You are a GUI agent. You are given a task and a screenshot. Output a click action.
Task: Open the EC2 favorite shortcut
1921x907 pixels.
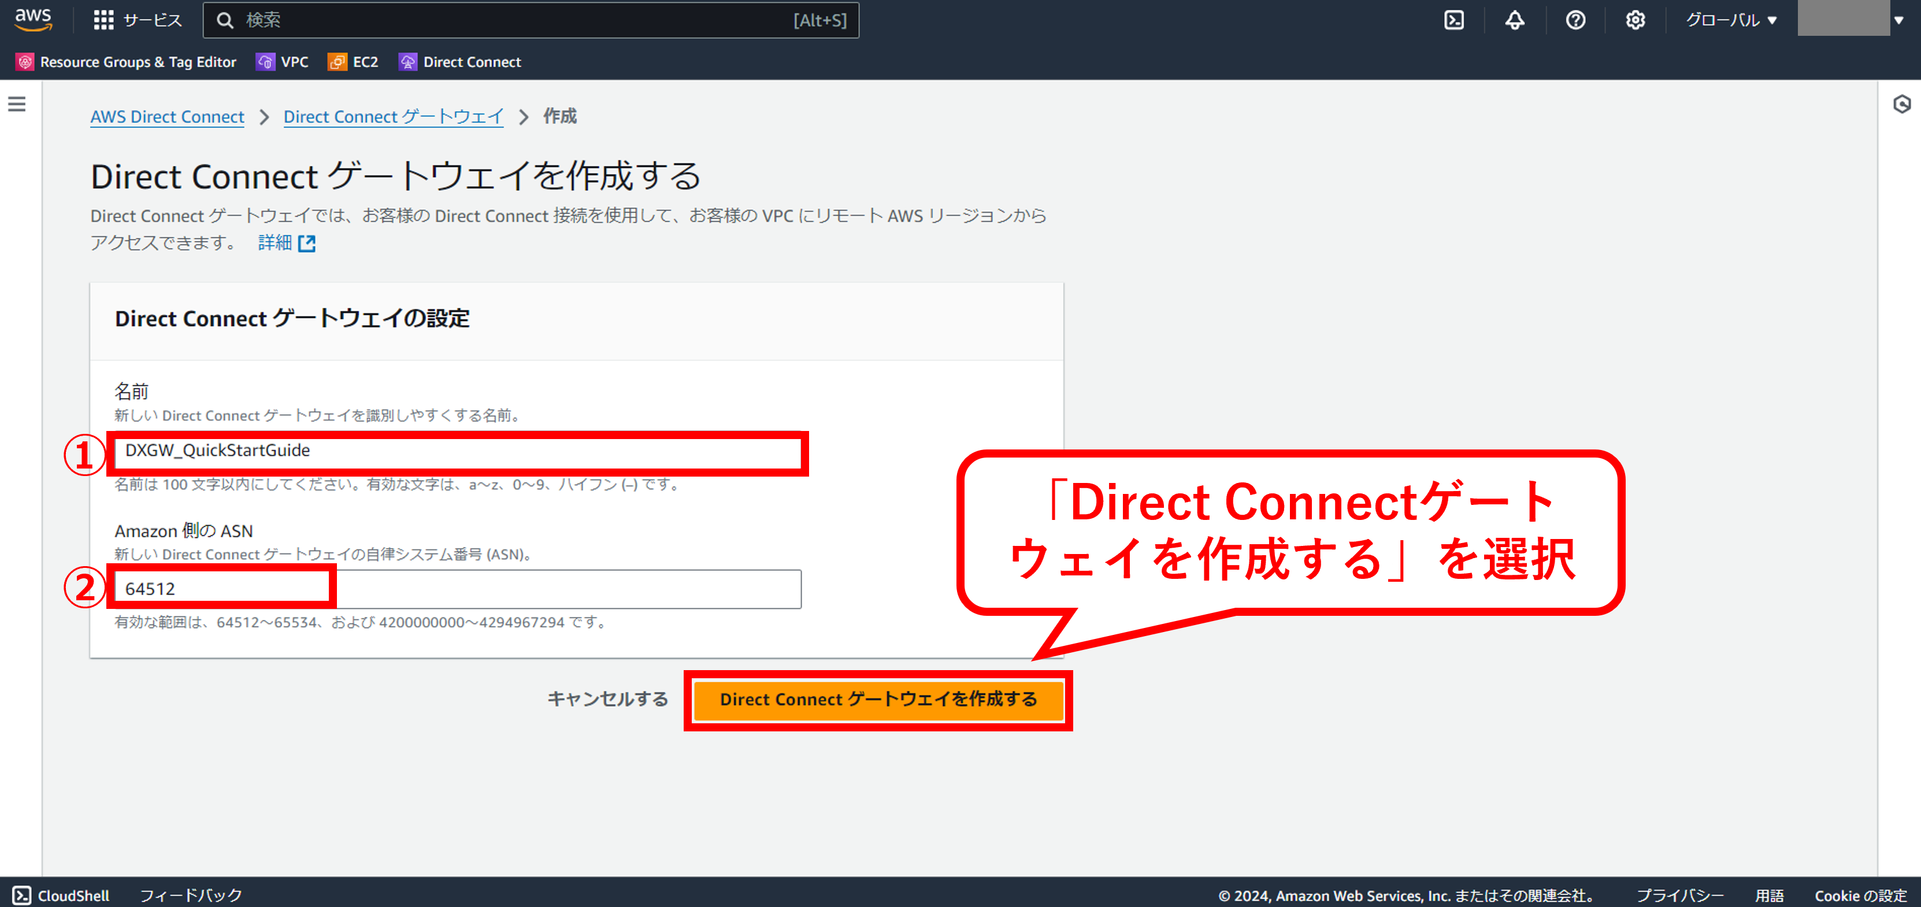[x=353, y=62]
